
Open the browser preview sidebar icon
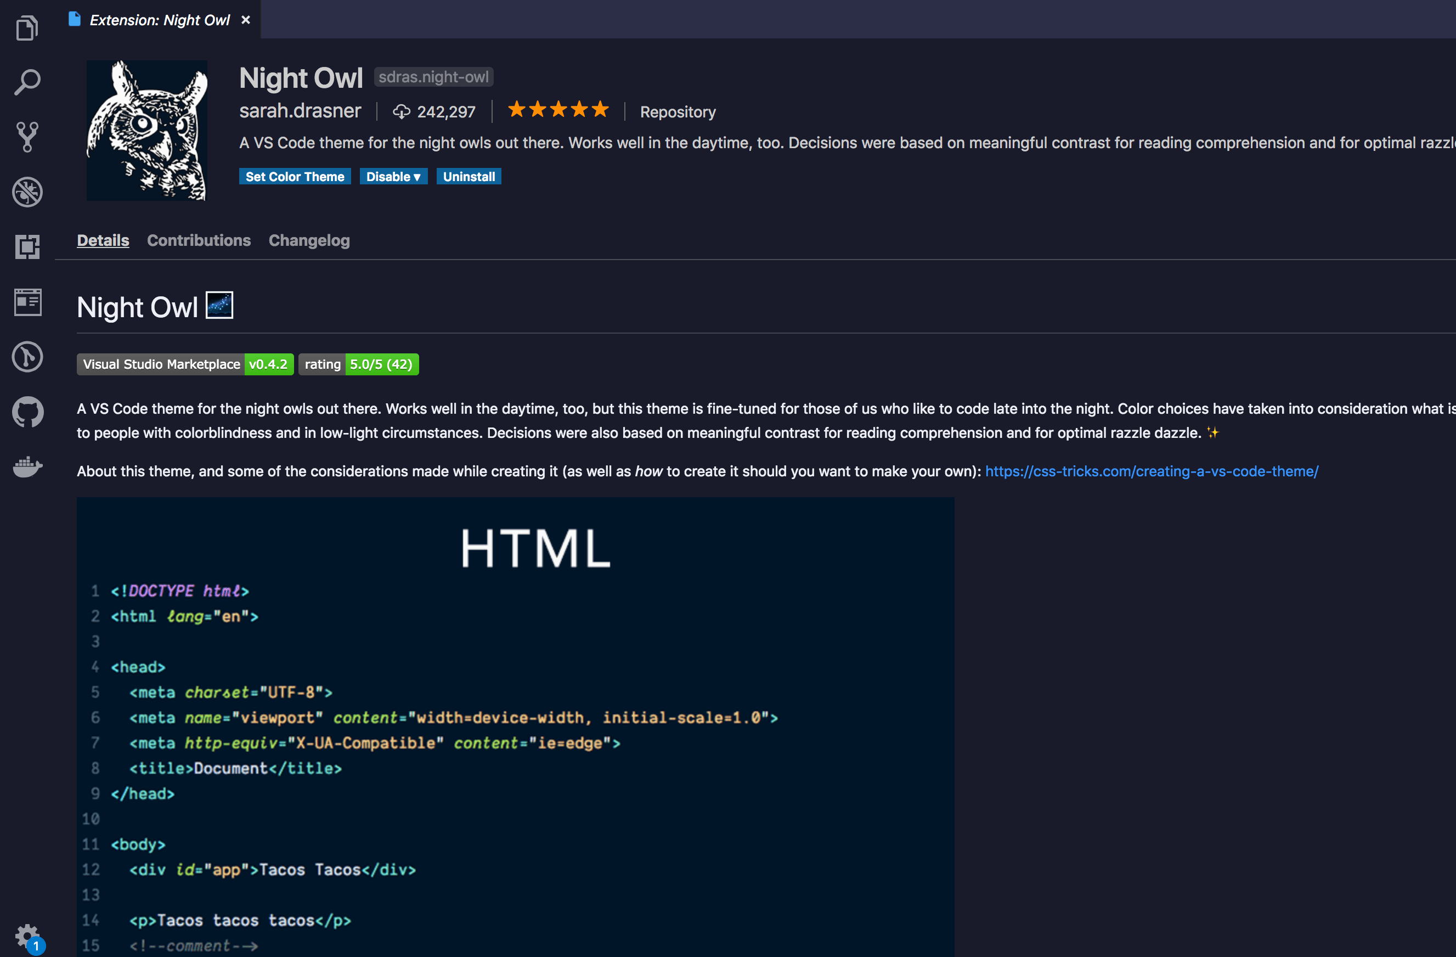coord(27,302)
